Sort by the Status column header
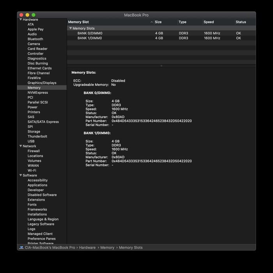 coord(241,22)
